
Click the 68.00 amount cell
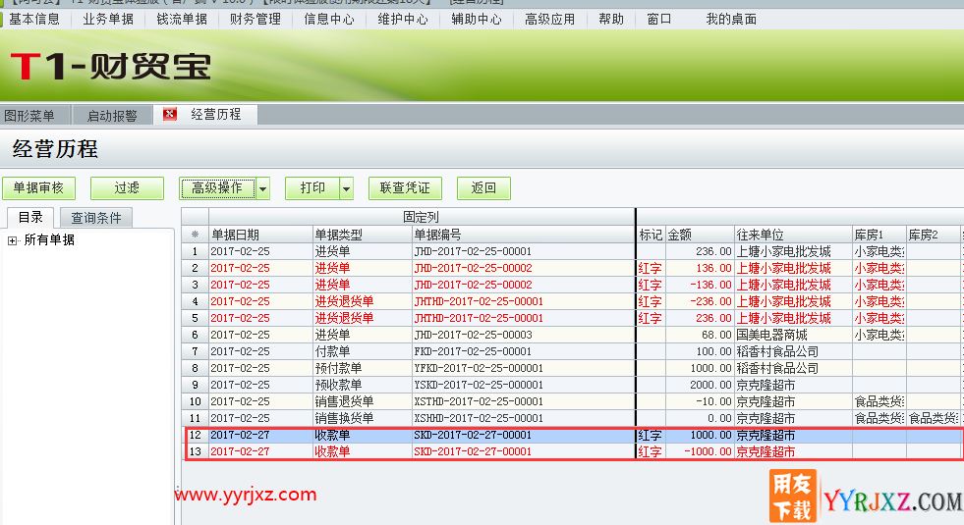pyautogui.click(x=701, y=335)
